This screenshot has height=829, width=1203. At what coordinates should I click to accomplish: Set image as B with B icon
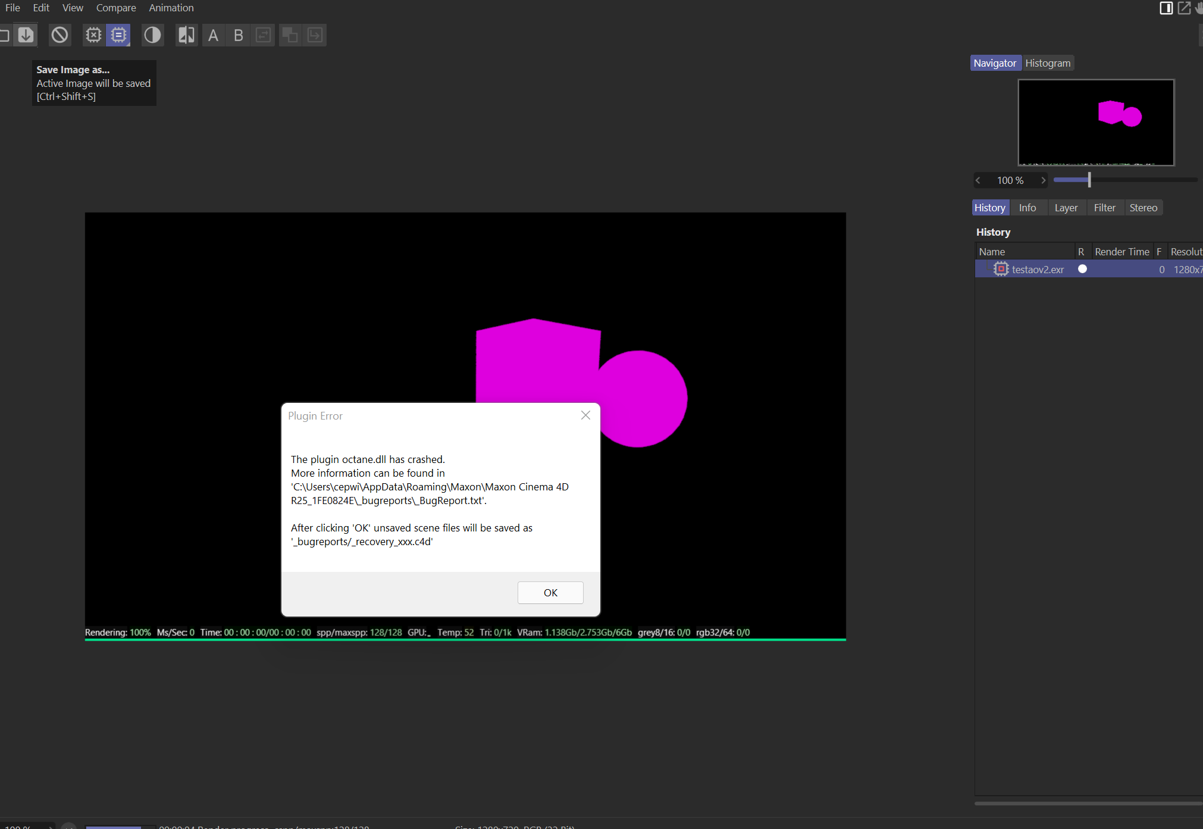(239, 35)
